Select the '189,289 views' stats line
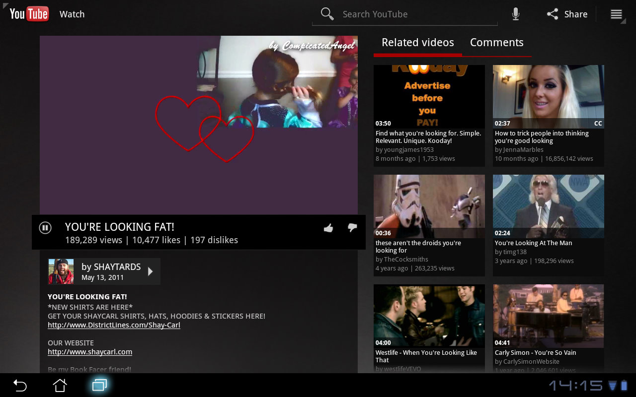Viewport: 636px width, 397px height. pos(152,240)
